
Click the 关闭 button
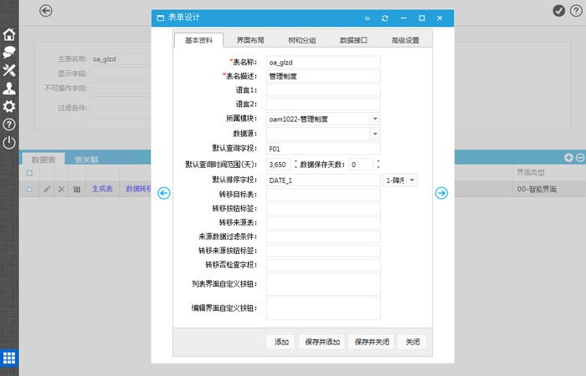pos(412,342)
